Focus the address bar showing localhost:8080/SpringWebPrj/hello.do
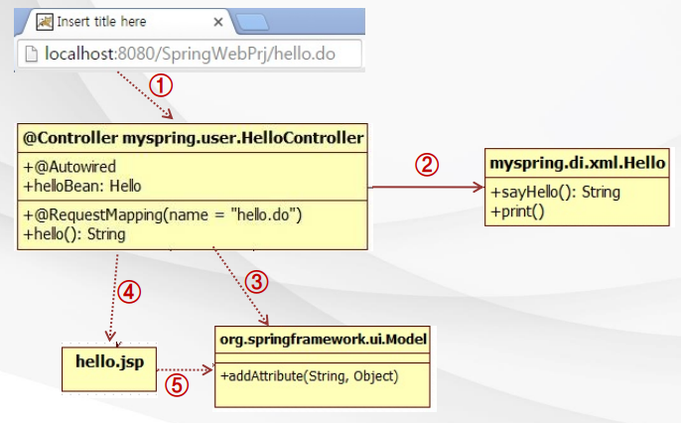The image size is (681, 423). 190,54
